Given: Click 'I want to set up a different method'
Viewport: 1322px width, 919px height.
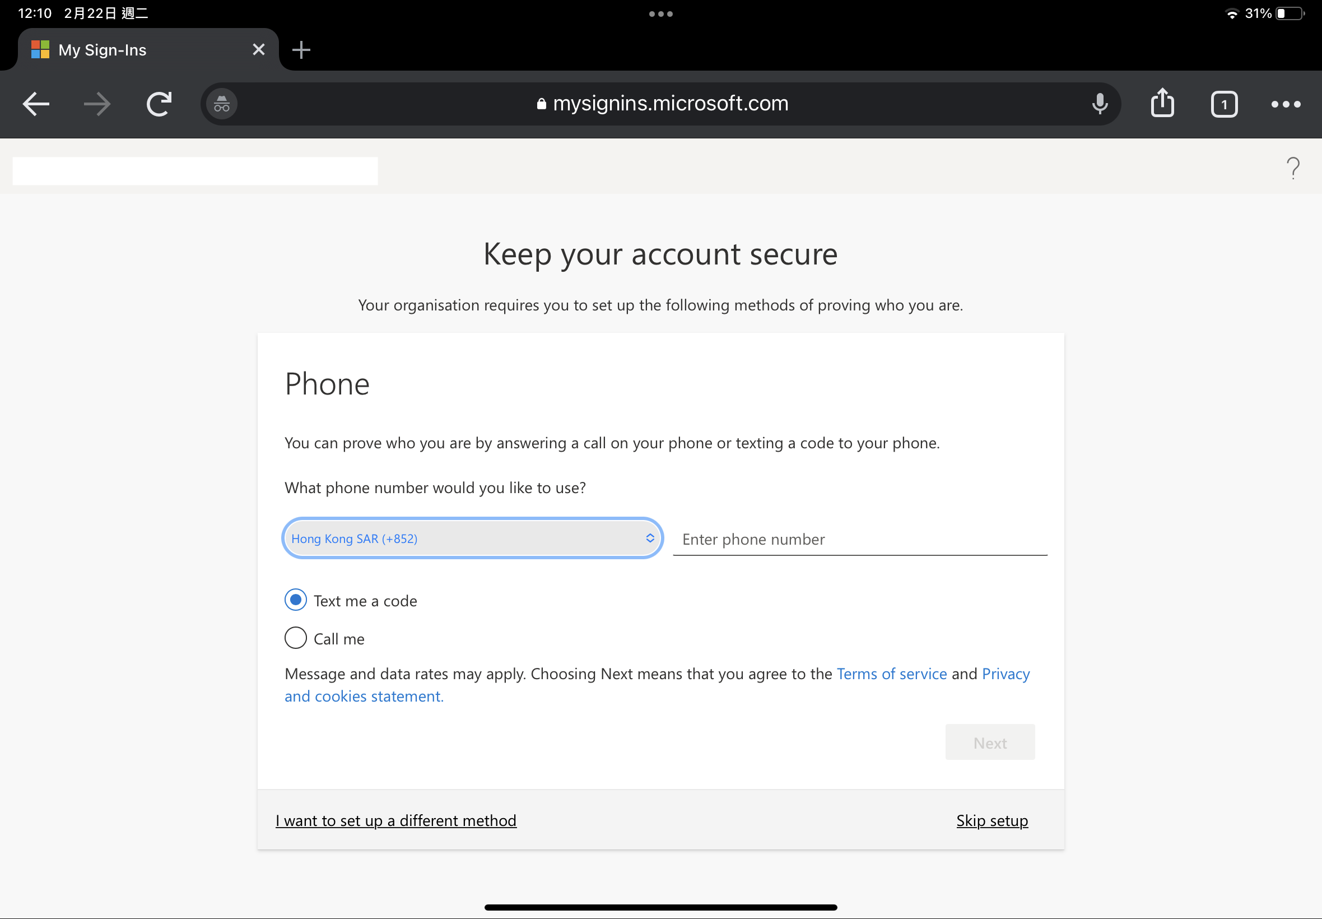Looking at the screenshot, I should pyautogui.click(x=396, y=820).
